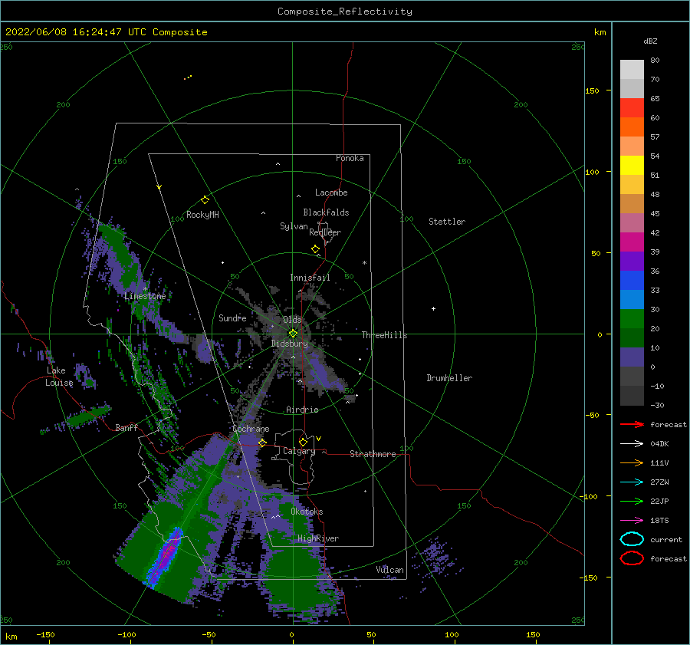This screenshot has height=645, width=690.
Task: Select the white 04DK arrow icon
Action: [632, 443]
